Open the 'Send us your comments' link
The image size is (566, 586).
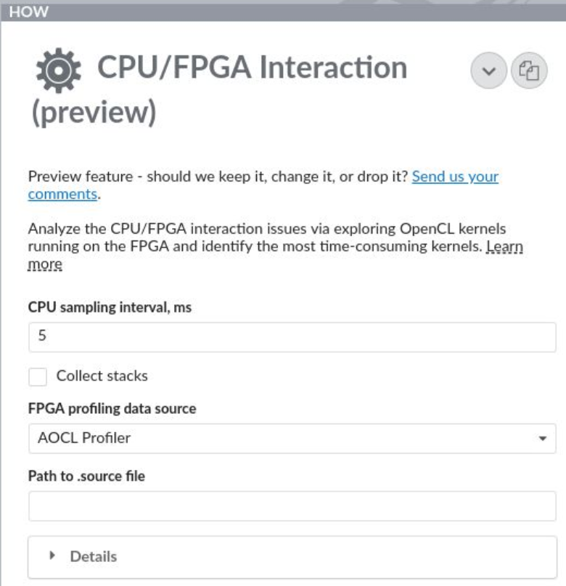[x=455, y=177]
